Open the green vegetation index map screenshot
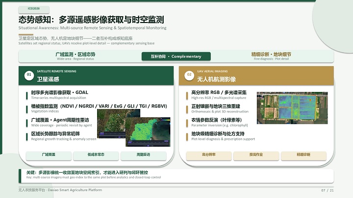The image size is (353, 198). tap(148, 132)
